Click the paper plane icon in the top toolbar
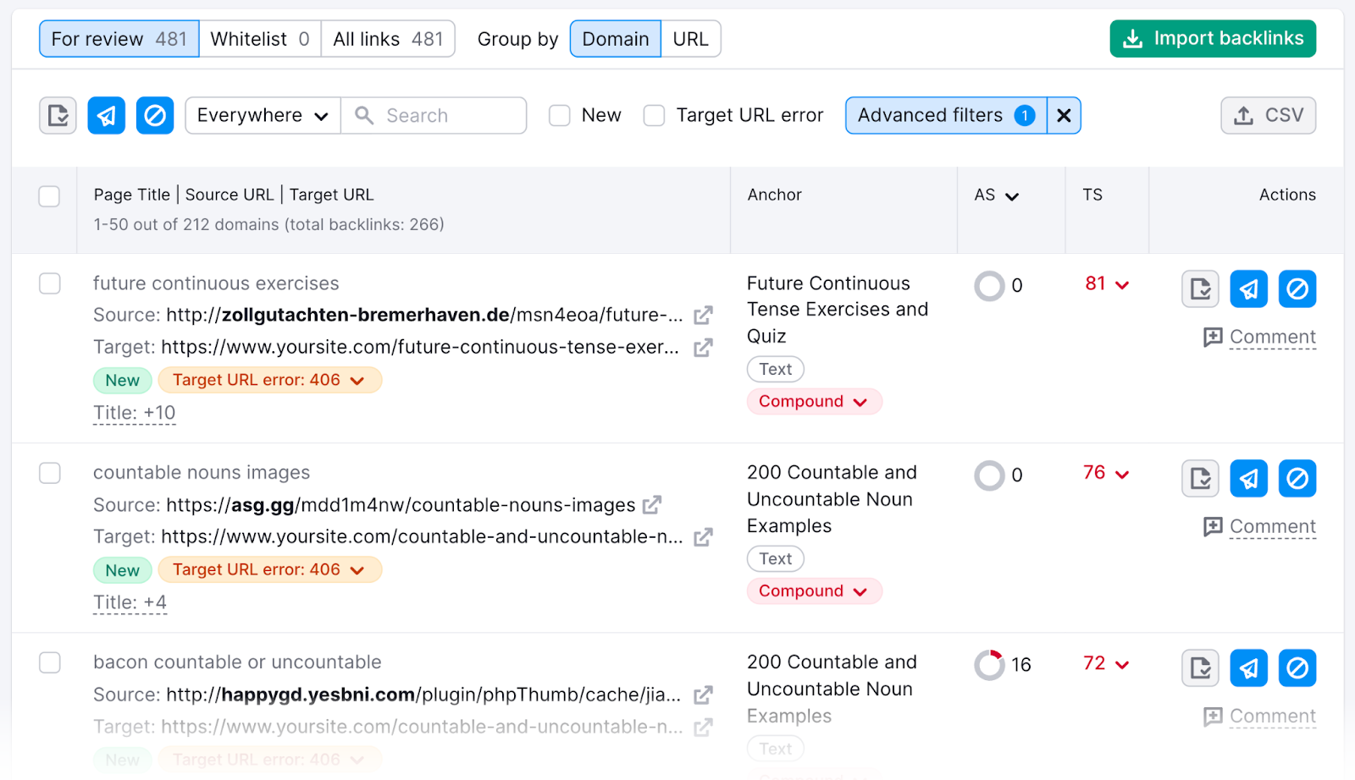 point(106,115)
